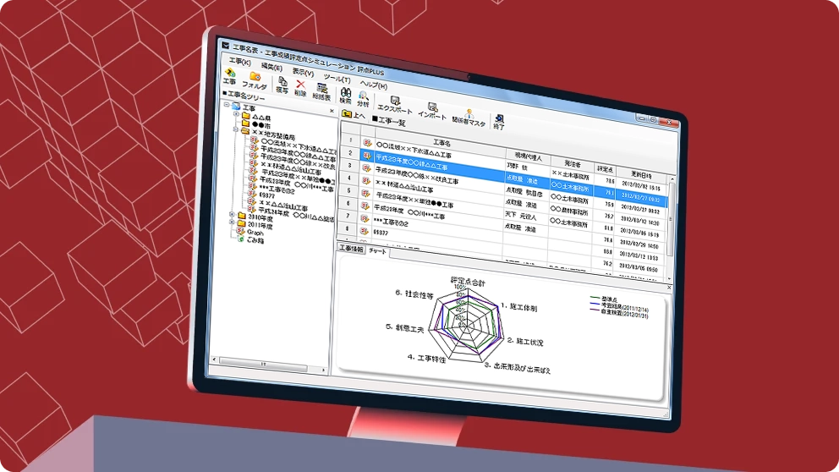Click the 削除 delete red X icon
Screen dimensions: 839x472
click(300, 87)
